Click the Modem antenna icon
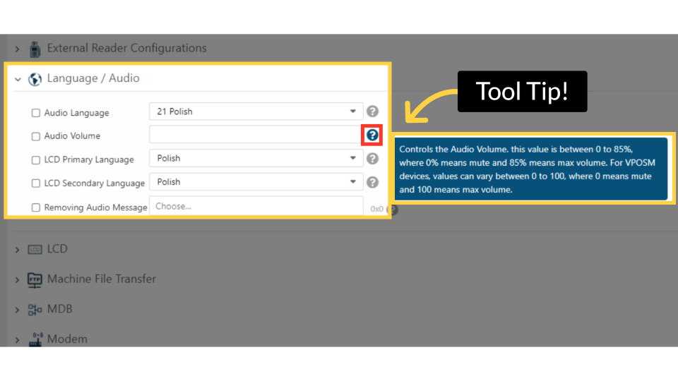678x381 pixels. [35, 339]
